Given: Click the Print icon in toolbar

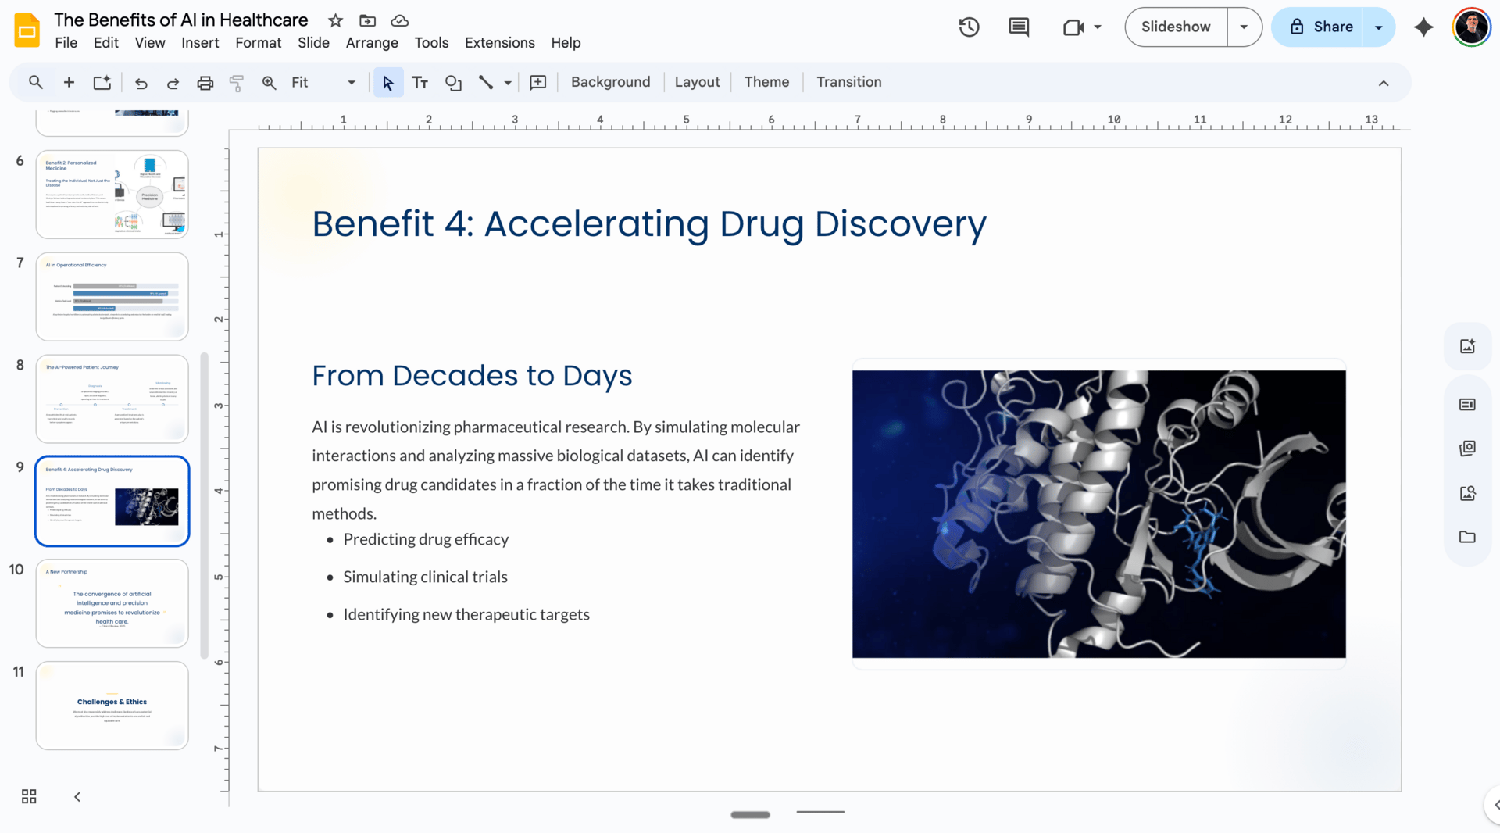Looking at the screenshot, I should (205, 83).
